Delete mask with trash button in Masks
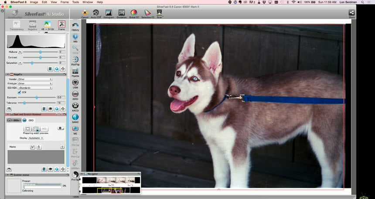The width and height of the screenshot is (375, 199). coord(39,147)
